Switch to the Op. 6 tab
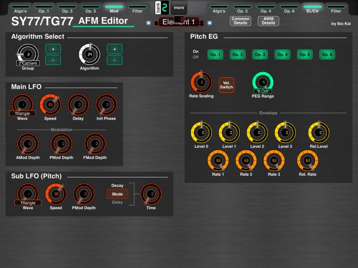358x268 pixels. point(289,9)
